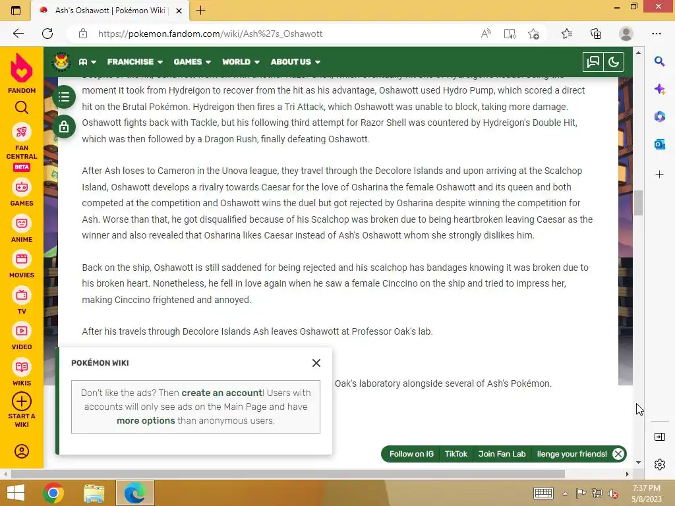Screen dimensions: 675x506
Task: Open the table of contents list button
Action: (64, 97)
